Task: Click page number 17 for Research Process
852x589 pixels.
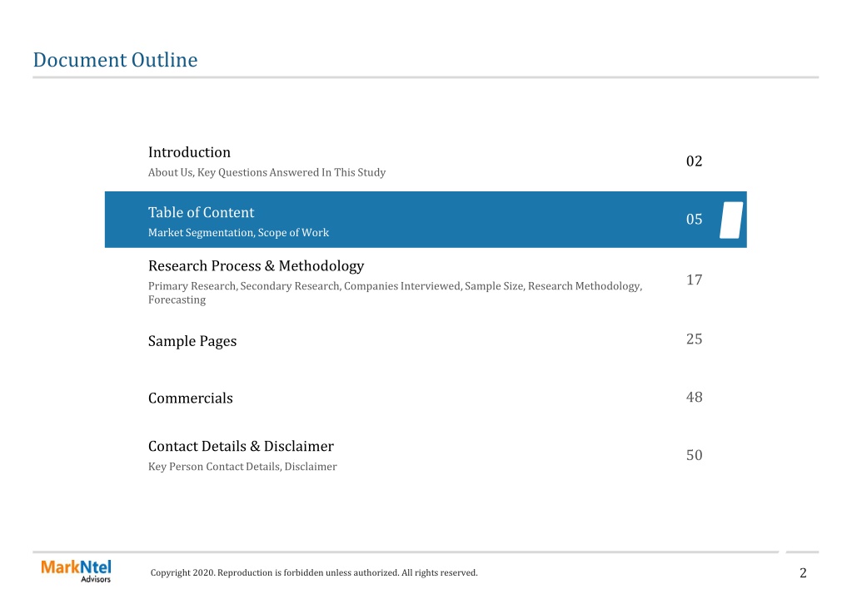Action: (x=694, y=280)
